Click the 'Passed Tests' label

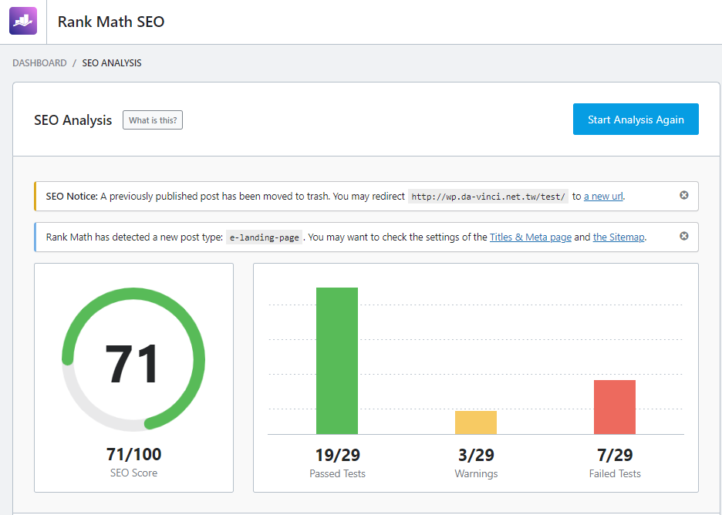point(337,473)
